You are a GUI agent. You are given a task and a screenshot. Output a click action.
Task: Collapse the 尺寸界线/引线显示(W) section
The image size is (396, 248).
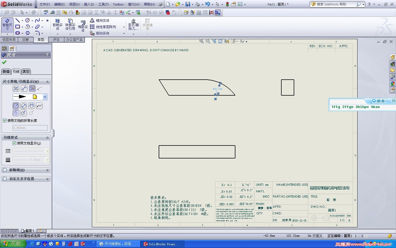pos(47,82)
